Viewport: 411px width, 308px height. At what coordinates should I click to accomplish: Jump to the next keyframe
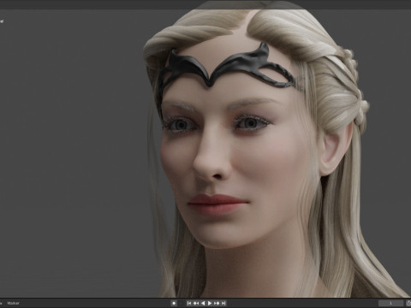click(x=217, y=303)
